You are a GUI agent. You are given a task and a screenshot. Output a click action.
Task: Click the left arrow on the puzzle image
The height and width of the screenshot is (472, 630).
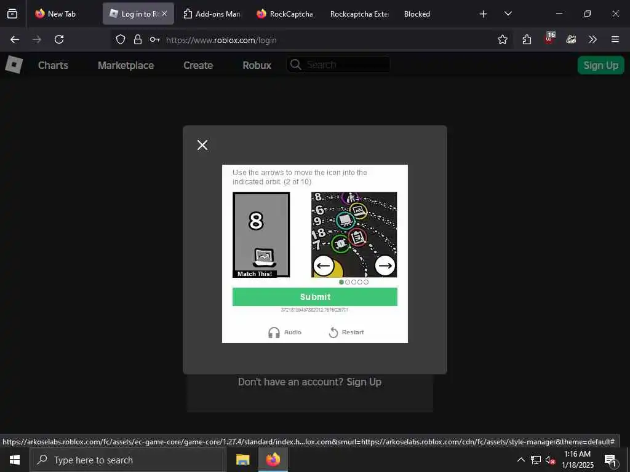324,265
